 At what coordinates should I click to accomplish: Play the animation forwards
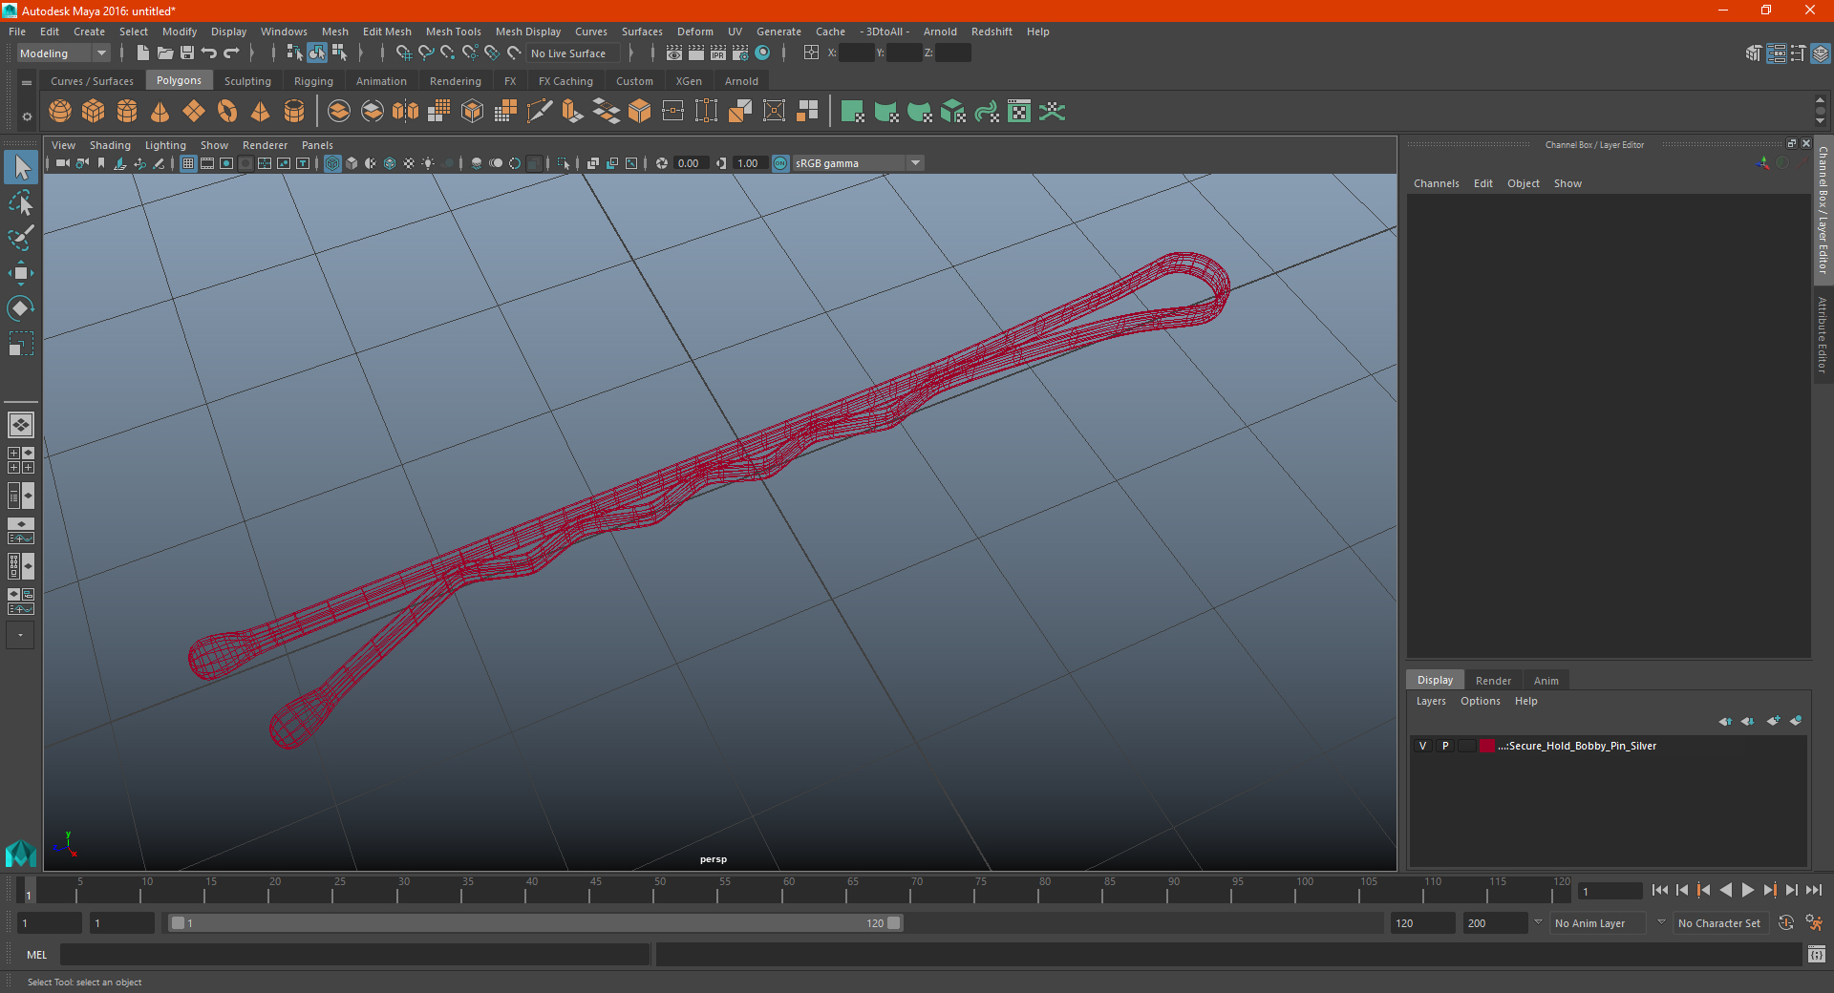(x=1748, y=890)
